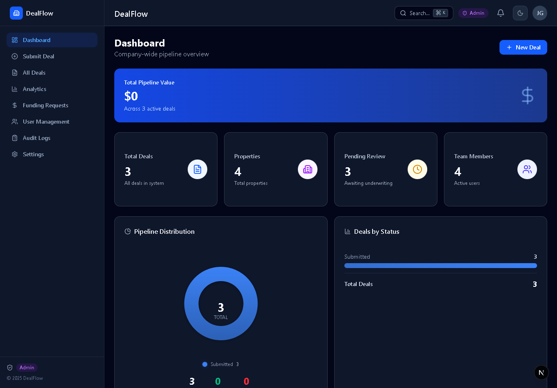Click the Submitted progress bar
557x388 pixels.
[441, 266]
